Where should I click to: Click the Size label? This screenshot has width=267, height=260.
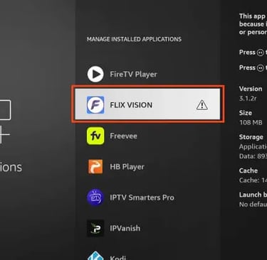[246, 113]
